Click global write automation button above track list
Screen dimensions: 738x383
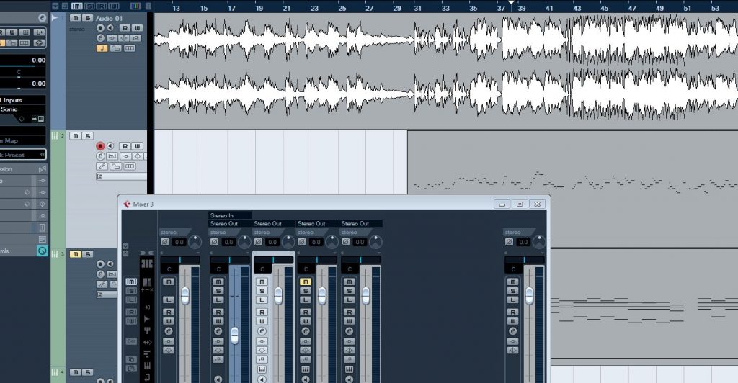113,6
